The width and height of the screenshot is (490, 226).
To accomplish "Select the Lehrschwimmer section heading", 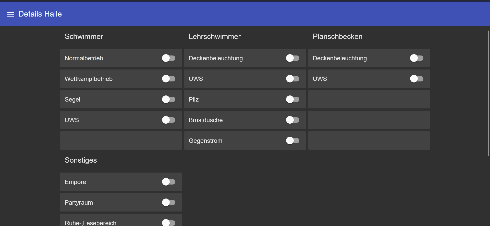I will click(215, 37).
